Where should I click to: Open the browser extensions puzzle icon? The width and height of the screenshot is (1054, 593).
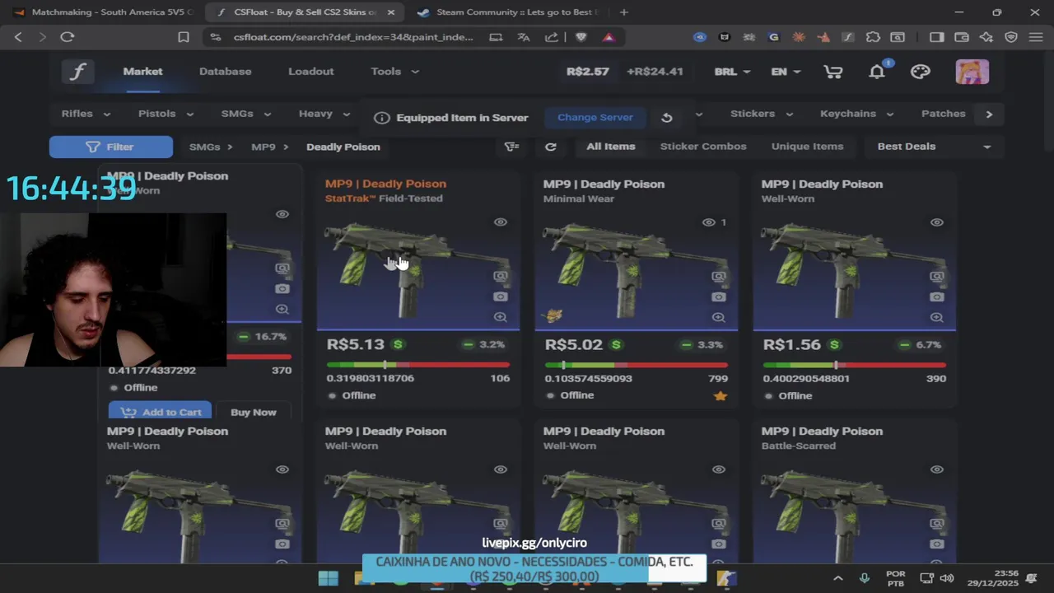(x=873, y=37)
